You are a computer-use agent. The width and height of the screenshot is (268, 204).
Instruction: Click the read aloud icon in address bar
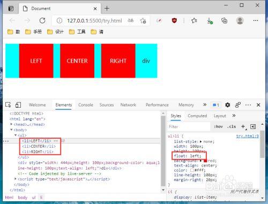131,20
